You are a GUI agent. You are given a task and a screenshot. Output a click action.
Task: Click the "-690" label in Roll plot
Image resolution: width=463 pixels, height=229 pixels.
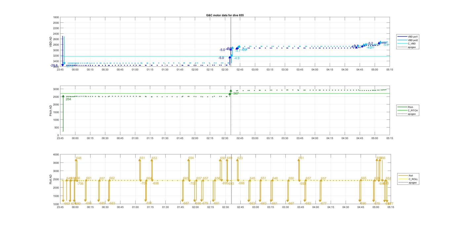[x=363, y=203]
